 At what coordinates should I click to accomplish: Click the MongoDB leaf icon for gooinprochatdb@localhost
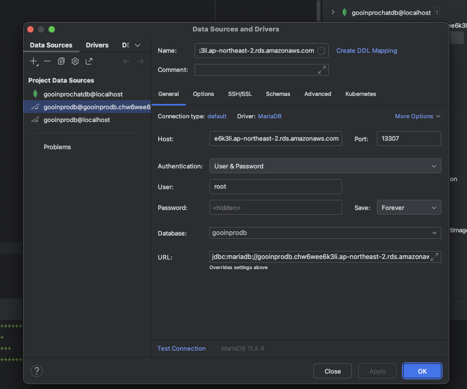[x=35, y=94]
